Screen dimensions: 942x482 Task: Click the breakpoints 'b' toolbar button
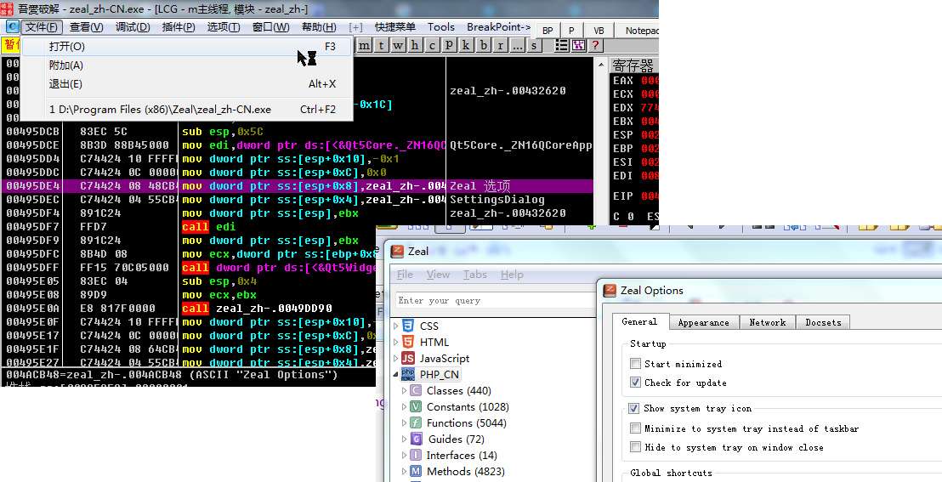[483, 45]
